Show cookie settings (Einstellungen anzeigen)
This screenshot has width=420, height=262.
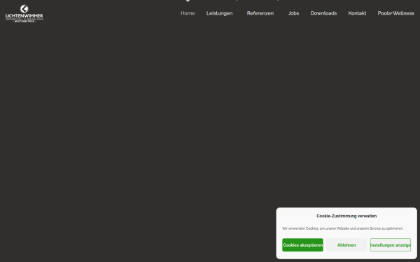[x=391, y=245]
